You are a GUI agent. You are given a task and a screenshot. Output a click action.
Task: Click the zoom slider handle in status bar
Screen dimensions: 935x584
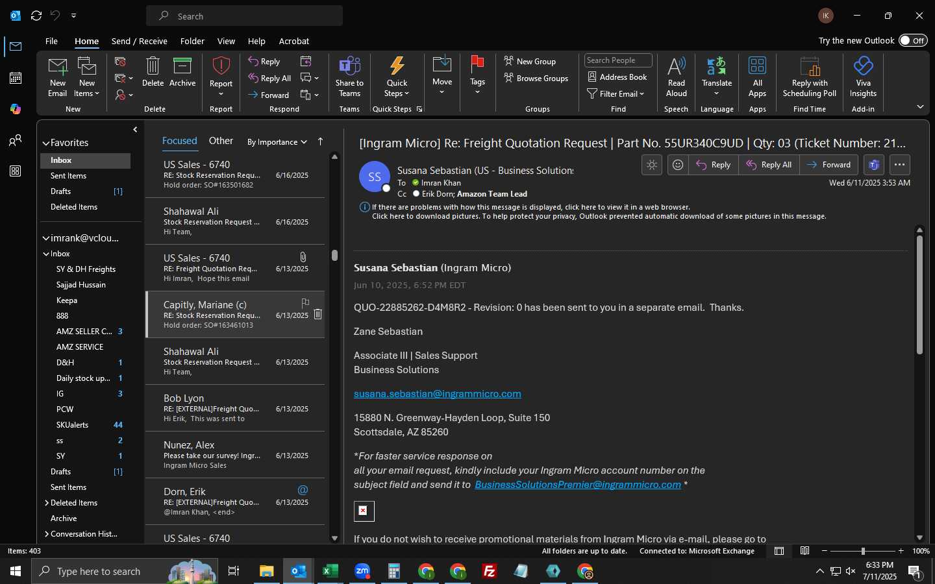click(x=863, y=551)
